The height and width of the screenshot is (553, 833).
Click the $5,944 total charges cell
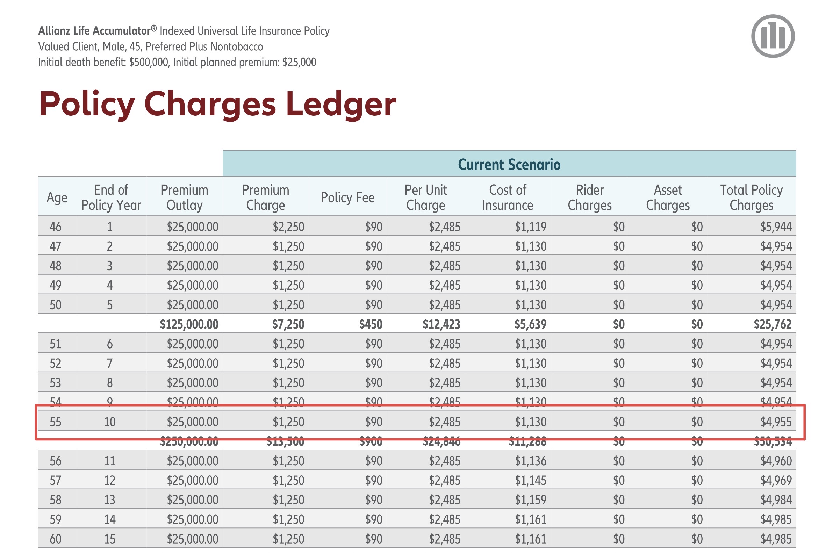click(776, 227)
